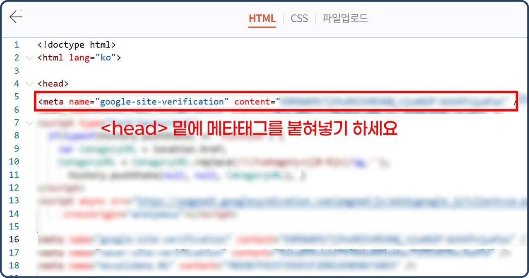This screenshot has height=278, width=529.
Task: Select line number 10 in the gutter
Action: [14, 162]
